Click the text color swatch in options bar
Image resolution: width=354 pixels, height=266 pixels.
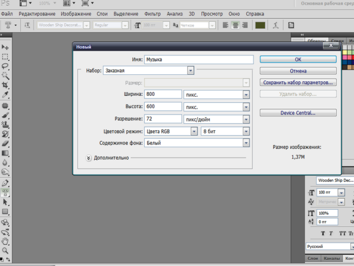click(260, 25)
